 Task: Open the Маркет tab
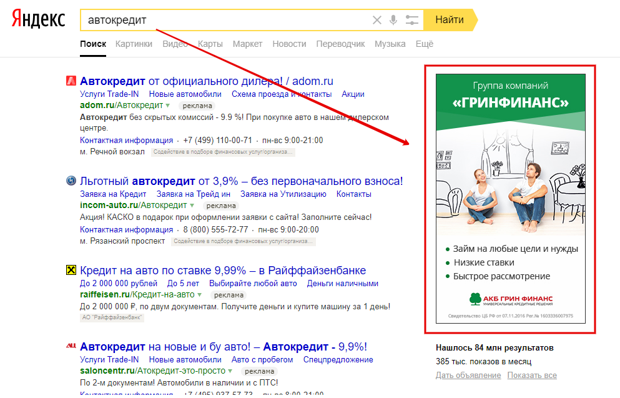coord(247,44)
